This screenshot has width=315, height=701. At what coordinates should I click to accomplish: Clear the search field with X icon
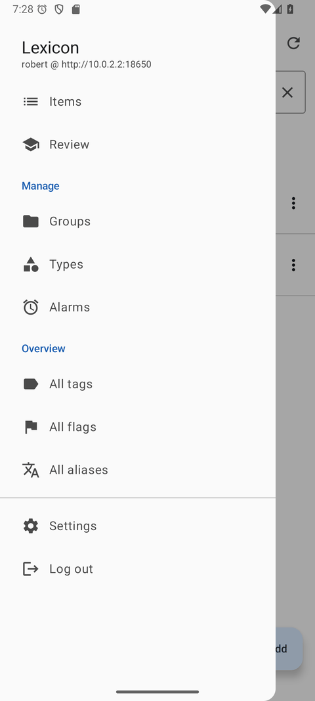(x=287, y=93)
